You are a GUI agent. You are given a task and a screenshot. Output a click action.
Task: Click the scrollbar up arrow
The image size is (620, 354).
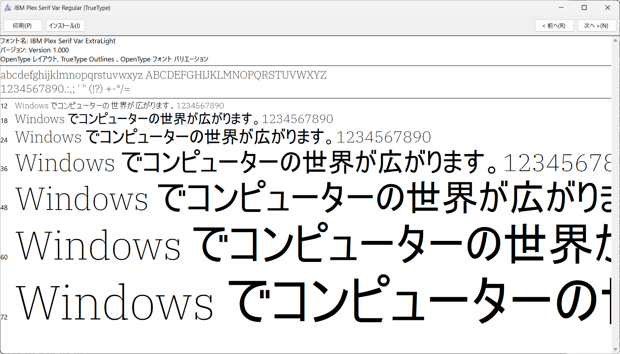(x=616, y=40)
